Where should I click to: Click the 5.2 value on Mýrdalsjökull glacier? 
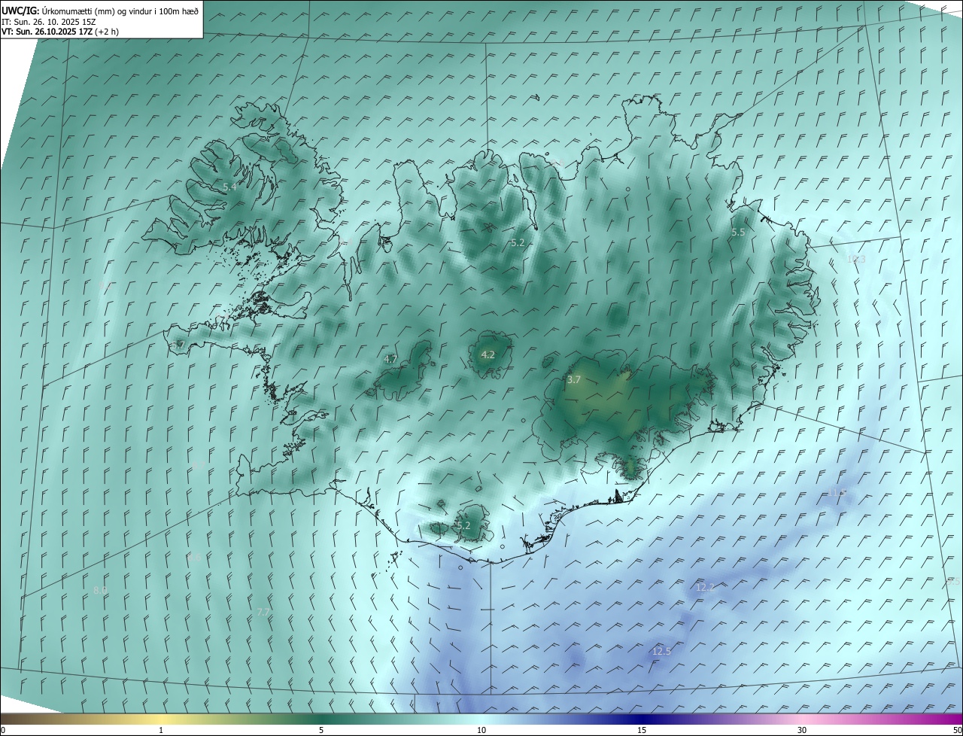tap(463, 525)
